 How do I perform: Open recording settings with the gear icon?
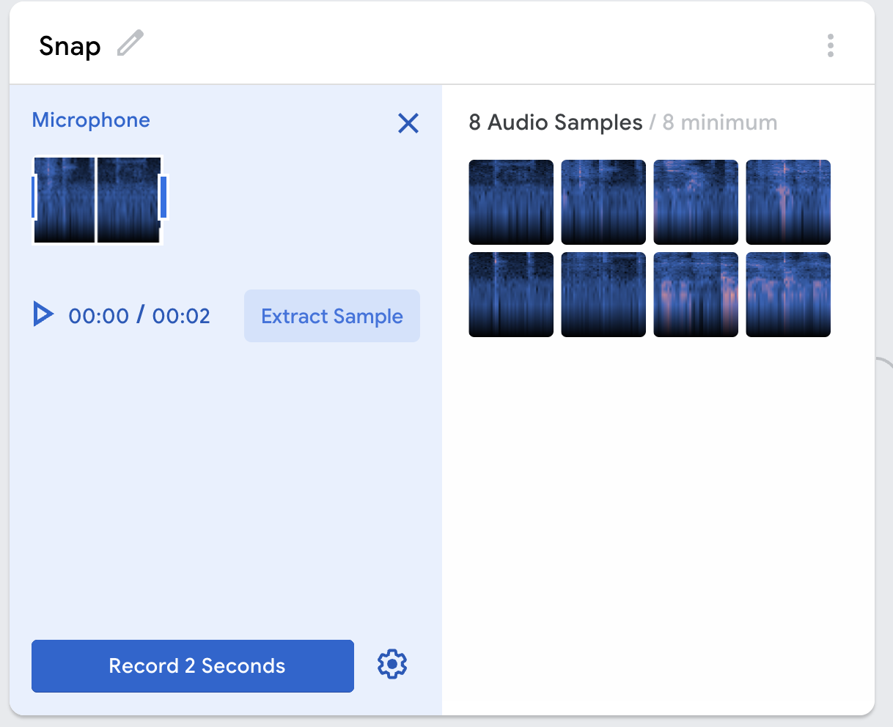point(392,664)
